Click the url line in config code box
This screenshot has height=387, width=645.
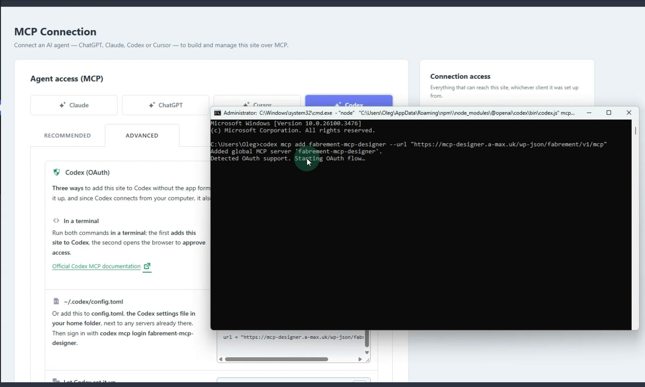click(x=293, y=337)
